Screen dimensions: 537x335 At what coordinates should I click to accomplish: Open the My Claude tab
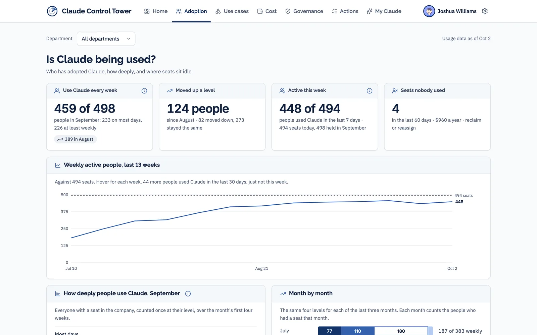[x=384, y=11]
